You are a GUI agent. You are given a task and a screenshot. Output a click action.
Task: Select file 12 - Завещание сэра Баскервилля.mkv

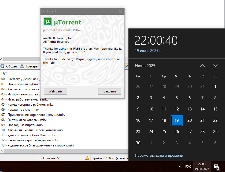coord(30,140)
